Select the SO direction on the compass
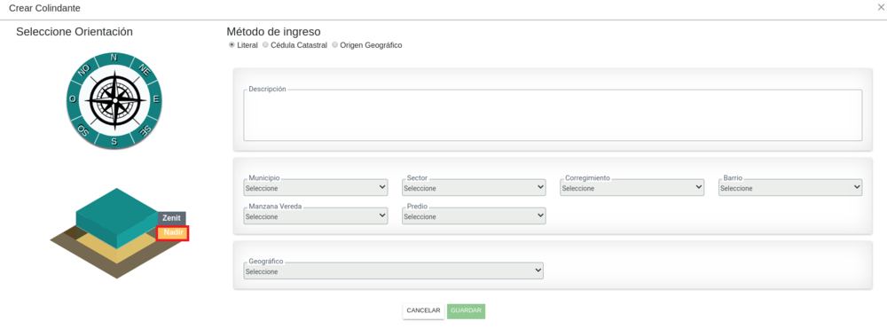This screenshot has width=887, height=329. [x=83, y=130]
